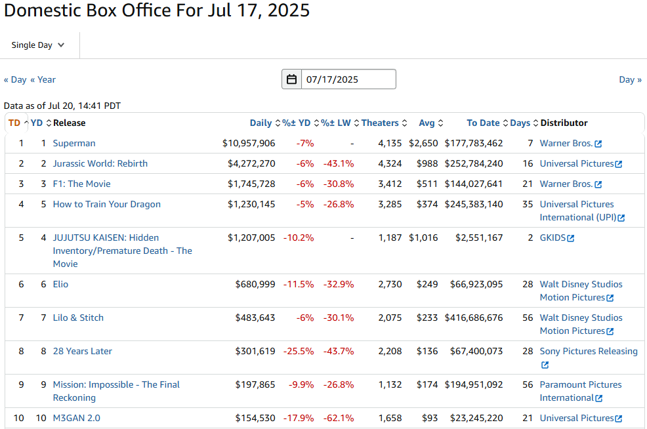Open Mission: Impossible - The Final Reckoning link
Image resolution: width=647 pixels, height=429 pixels.
(x=116, y=391)
